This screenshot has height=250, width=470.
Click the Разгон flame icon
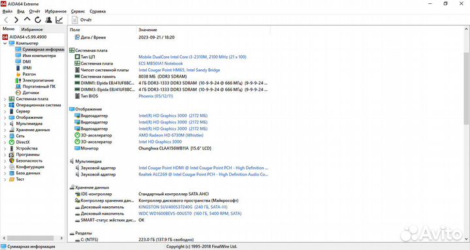coord(18,74)
